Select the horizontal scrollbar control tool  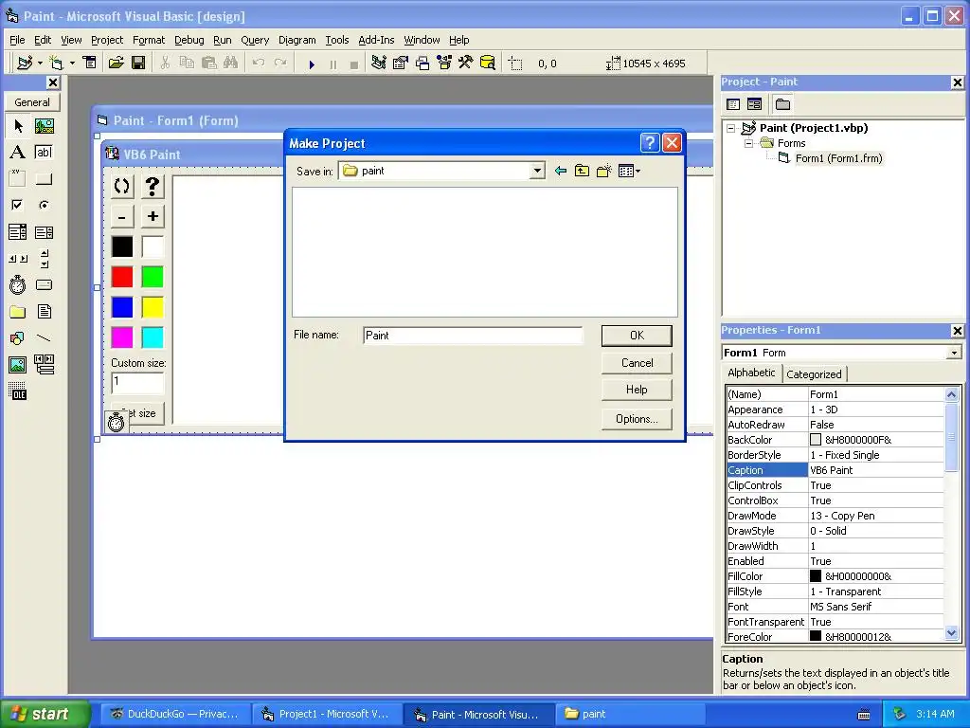click(18, 259)
